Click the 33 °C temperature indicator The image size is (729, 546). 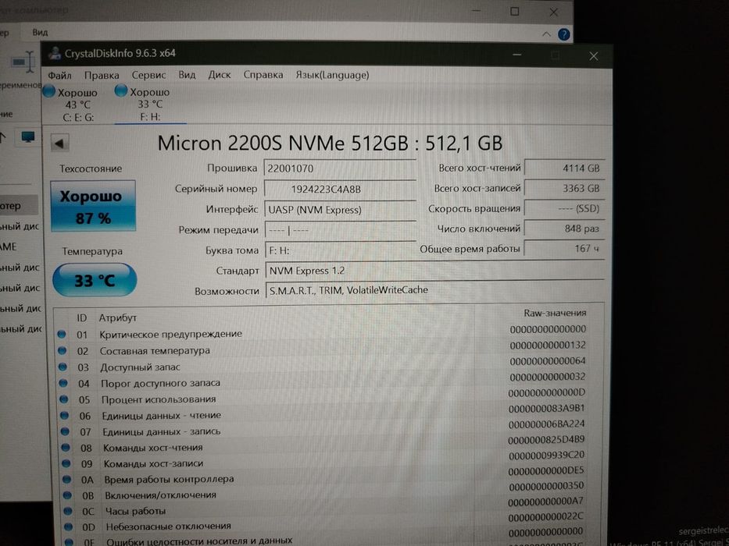(95, 280)
